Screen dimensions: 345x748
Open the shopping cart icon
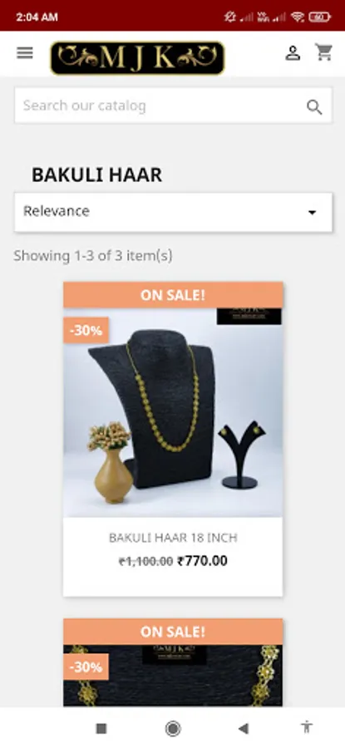(x=324, y=52)
